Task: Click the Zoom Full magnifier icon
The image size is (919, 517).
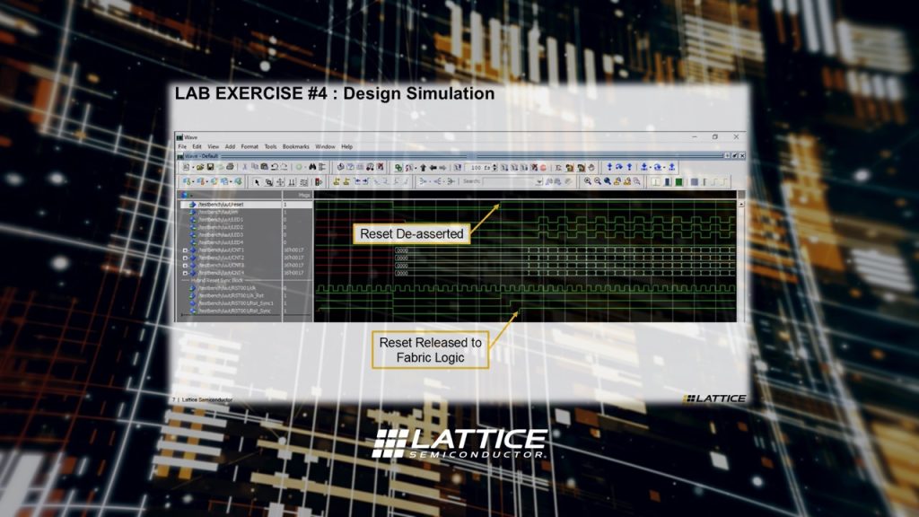Action: pyautogui.click(x=608, y=181)
